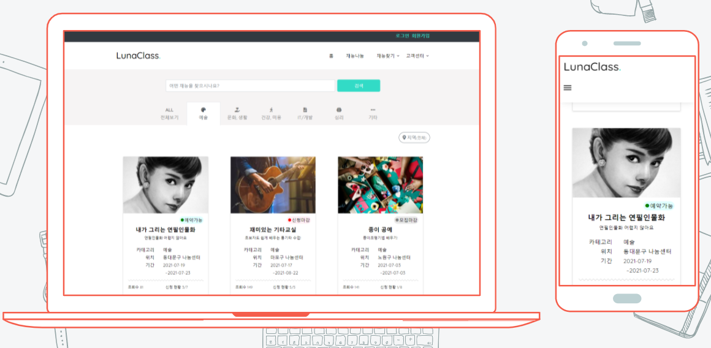The width and height of the screenshot is (711, 348).
Task: Click 신청 현황 5/5 on the guitar card
Action: click(x=284, y=287)
